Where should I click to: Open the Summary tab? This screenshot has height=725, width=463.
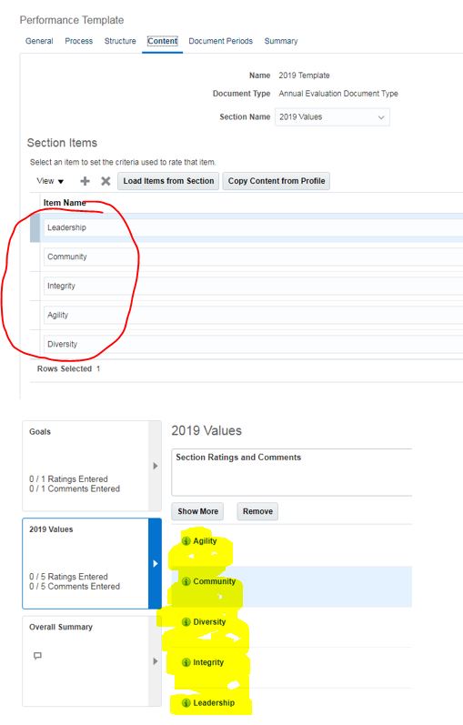[x=281, y=41]
